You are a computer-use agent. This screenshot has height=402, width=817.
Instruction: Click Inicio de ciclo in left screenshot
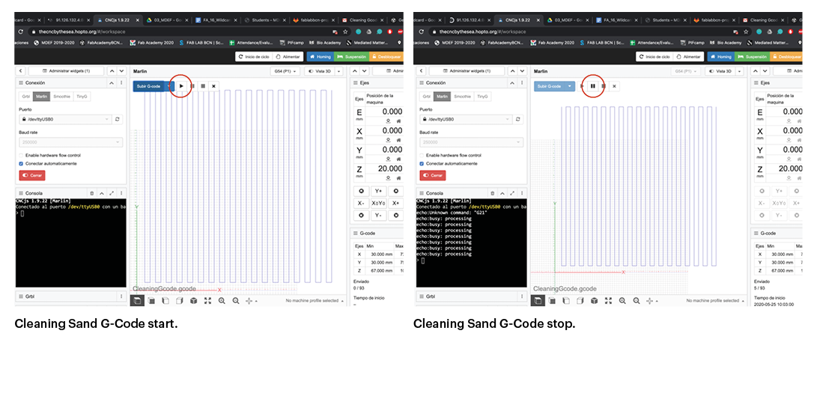tap(252, 56)
